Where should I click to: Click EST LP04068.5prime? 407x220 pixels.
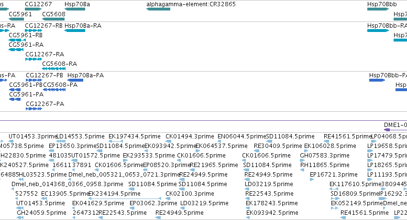389,136
